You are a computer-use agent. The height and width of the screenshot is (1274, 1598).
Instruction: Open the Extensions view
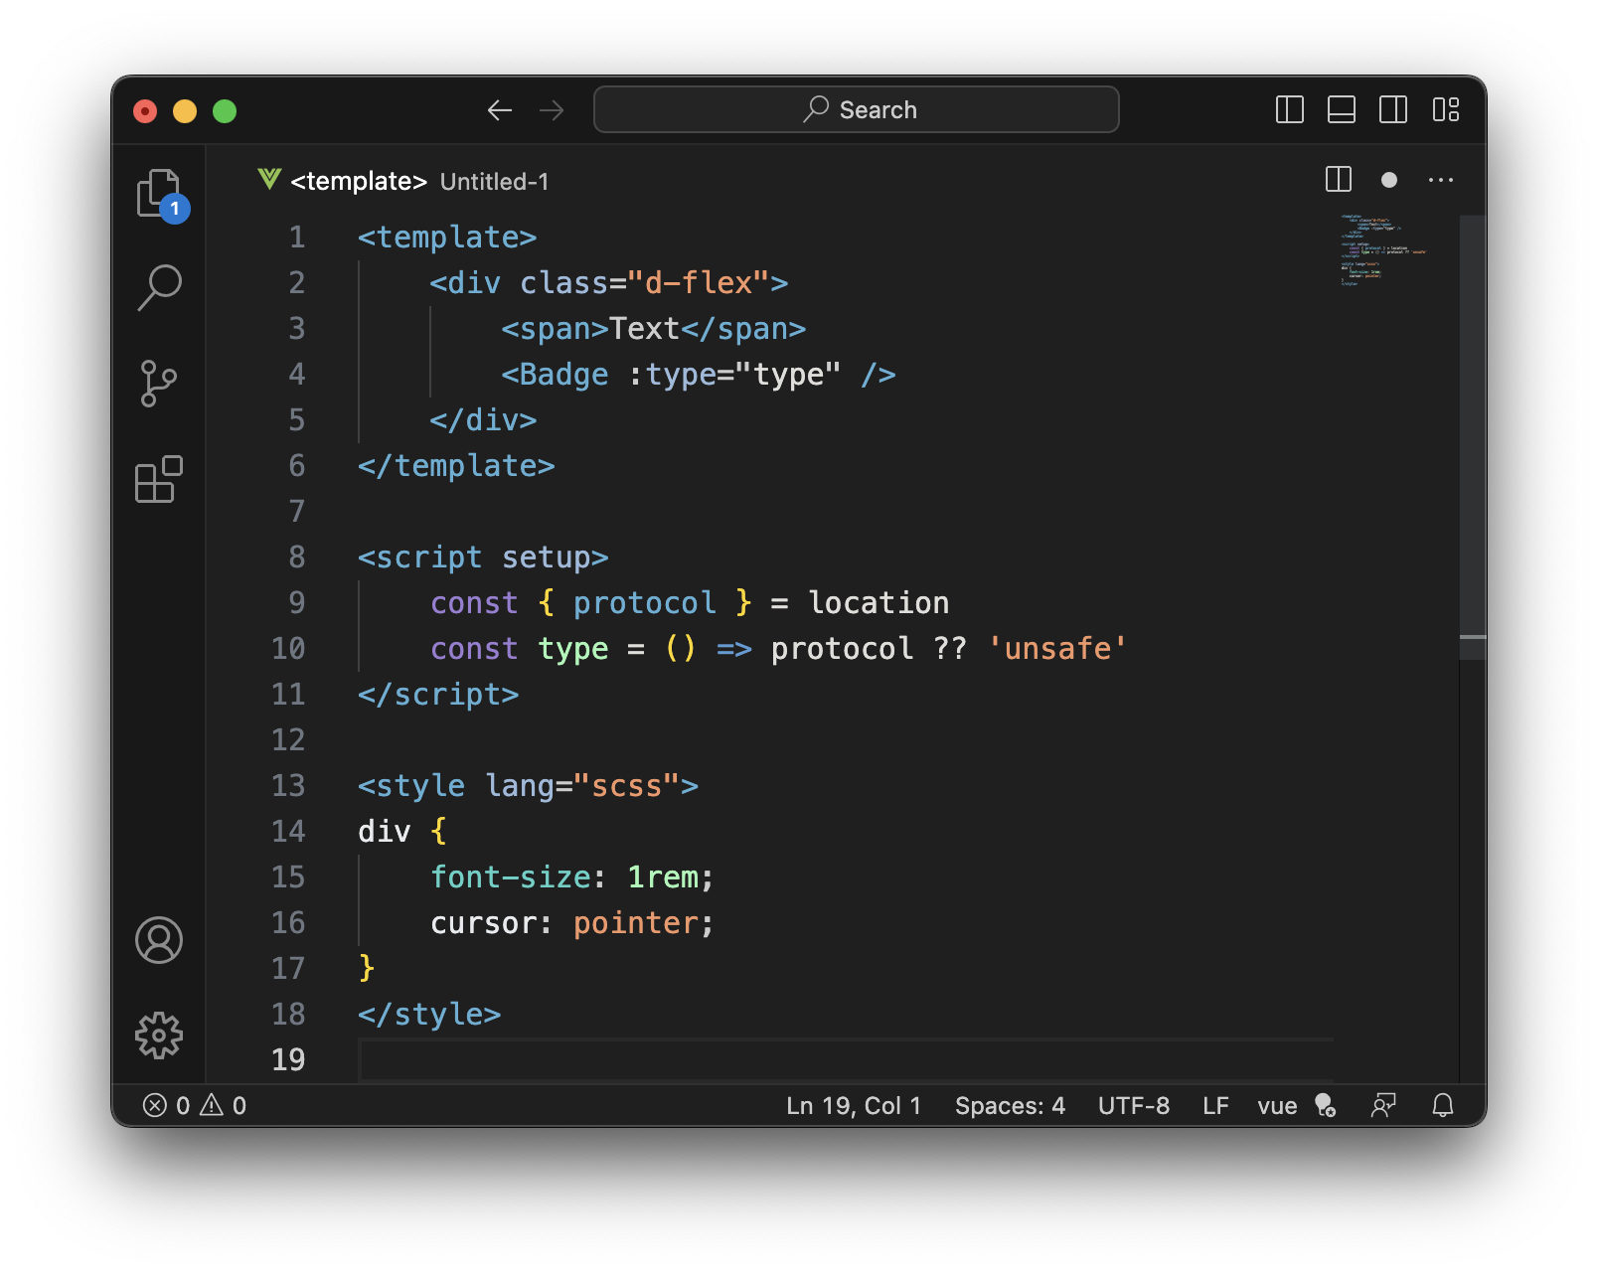pyautogui.click(x=159, y=479)
